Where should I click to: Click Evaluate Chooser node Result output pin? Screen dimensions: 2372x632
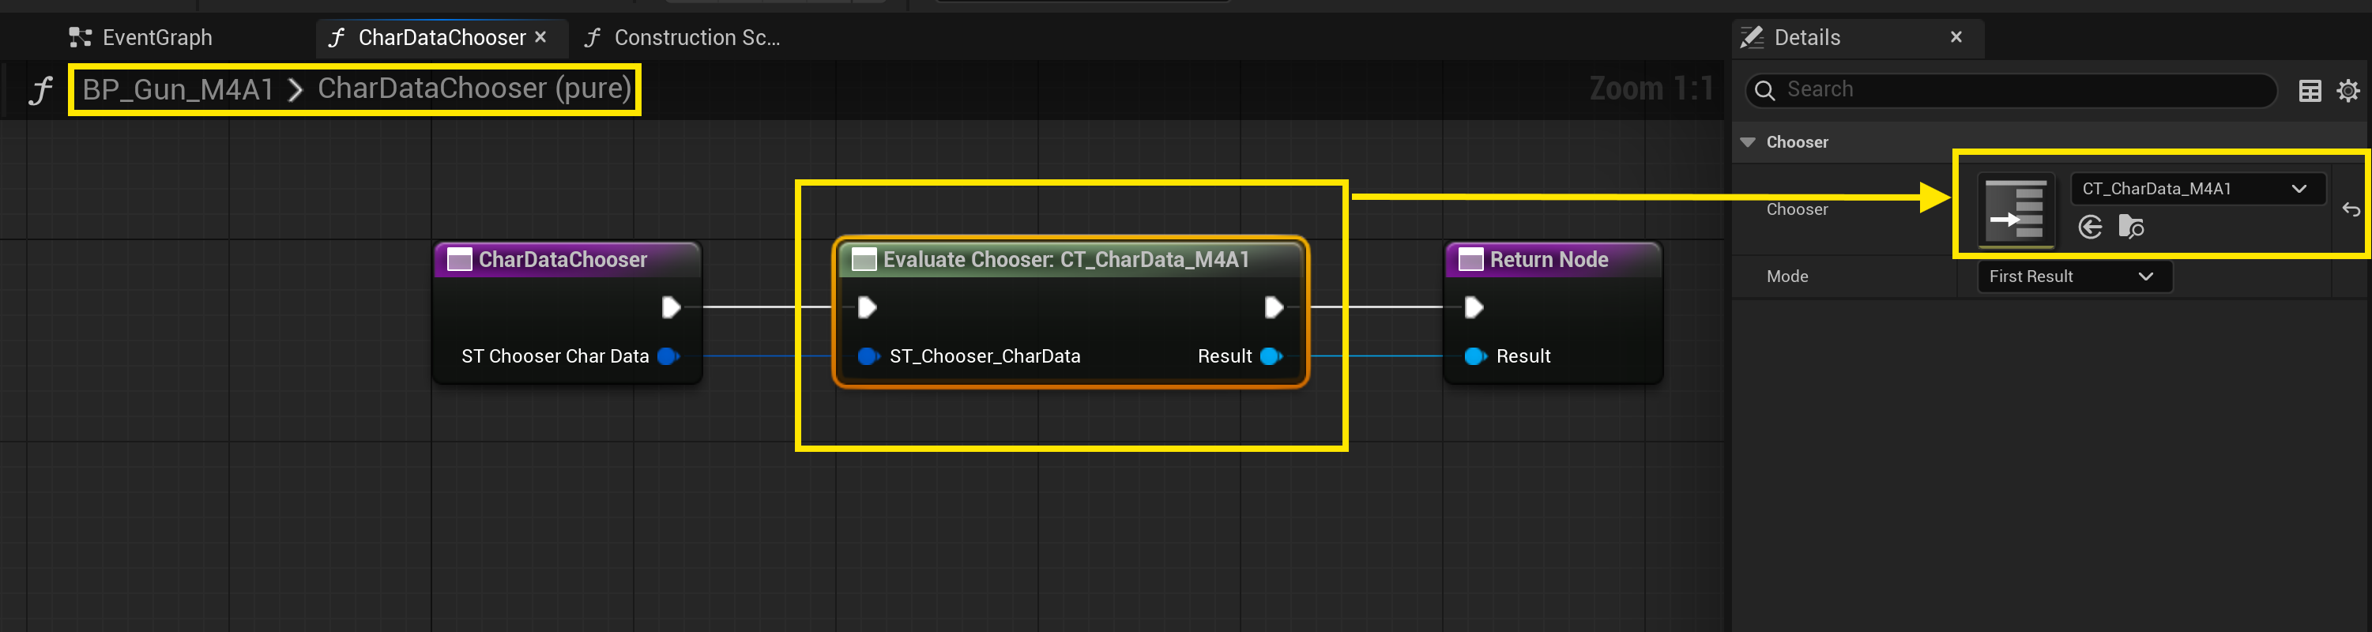pos(1271,356)
